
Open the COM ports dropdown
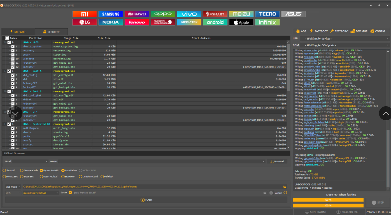point(345,45)
